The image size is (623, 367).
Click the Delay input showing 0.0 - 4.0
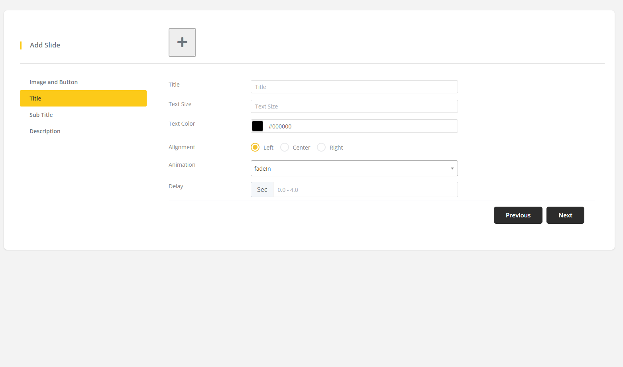(365, 190)
